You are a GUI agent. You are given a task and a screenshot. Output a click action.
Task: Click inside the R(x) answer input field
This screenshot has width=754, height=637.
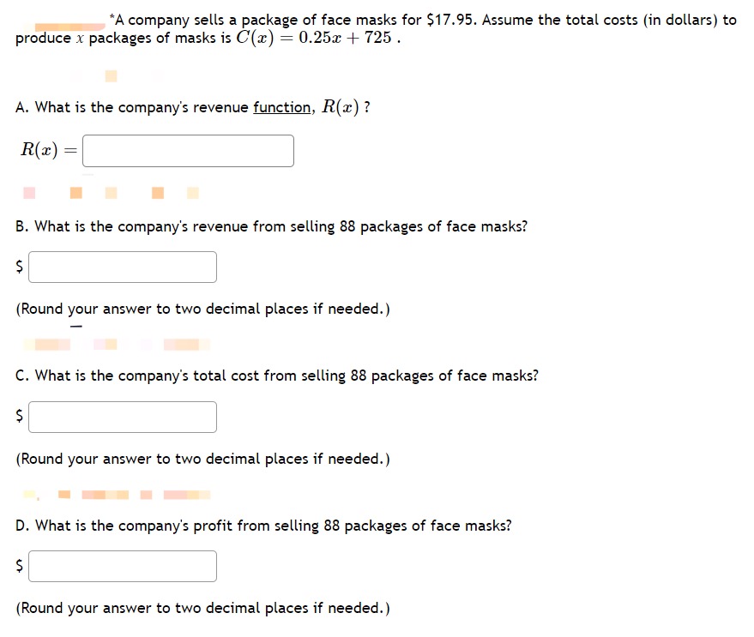(x=188, y=151)
